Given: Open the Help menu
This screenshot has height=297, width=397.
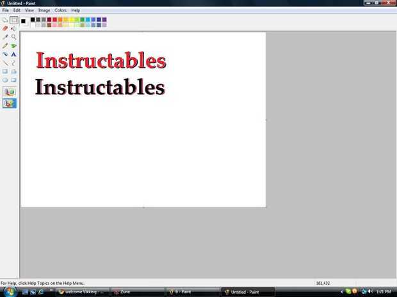Looking at the screenshot, I should [76, 10].
